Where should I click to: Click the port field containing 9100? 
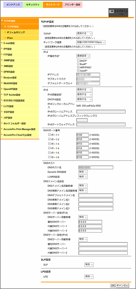point(82,135)
